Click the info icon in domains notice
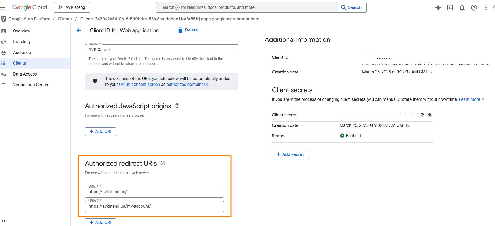Viewport: 495px width, 226px height. point(95,81)
